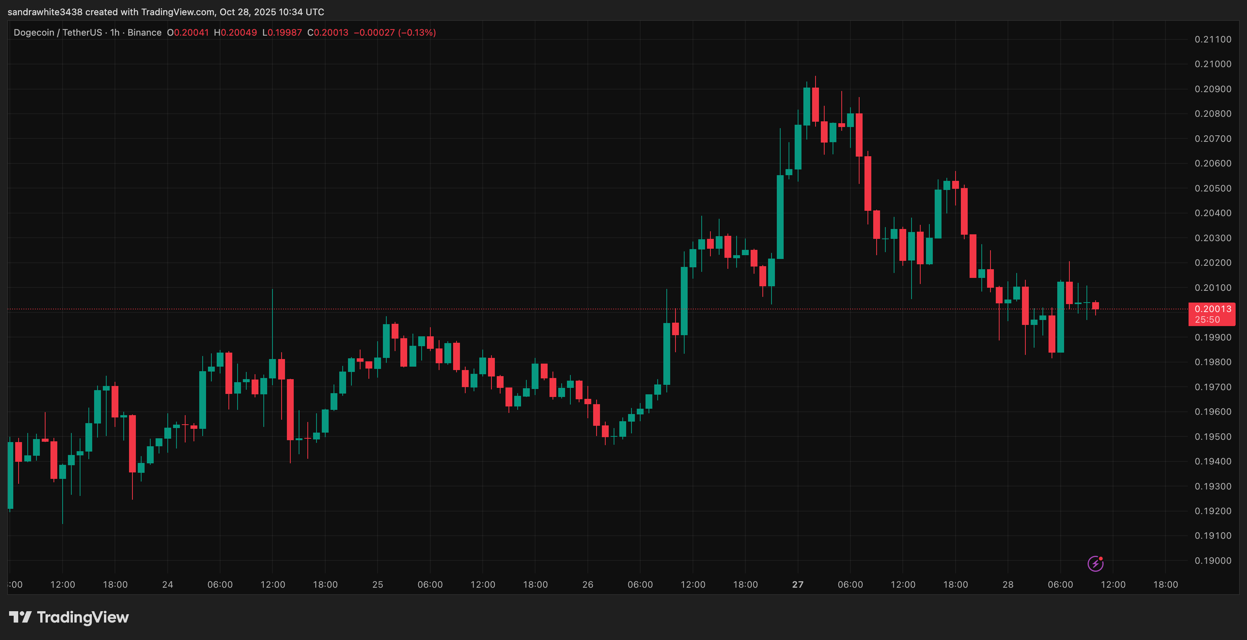Screen dimensions: 1247x640
Task: Select the Dogecoin / TetherUS symbol title
Action: (x=58, y=32)
